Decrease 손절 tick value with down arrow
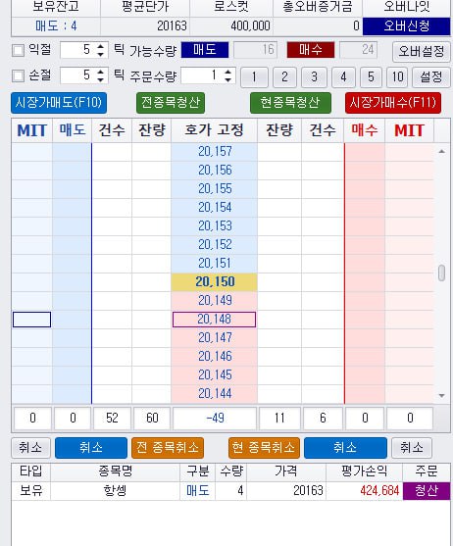Image resolution: width=453 pixels, height=546 pixels. click(101, 79)
